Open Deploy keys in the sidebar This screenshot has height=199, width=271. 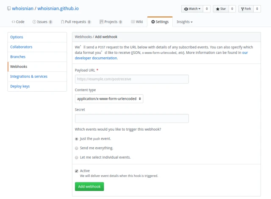click(x=19, y=86)
